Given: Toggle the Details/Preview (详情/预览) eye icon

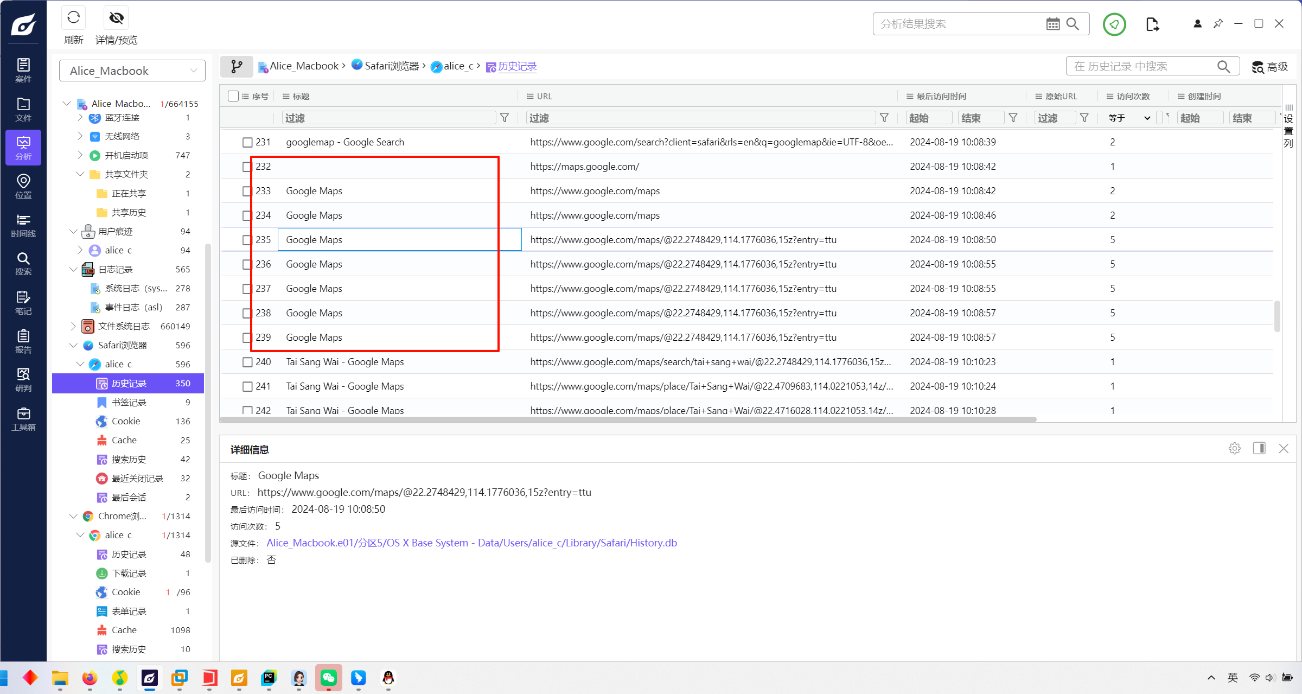Looking at the screenshot, I should tap(116, 18).
